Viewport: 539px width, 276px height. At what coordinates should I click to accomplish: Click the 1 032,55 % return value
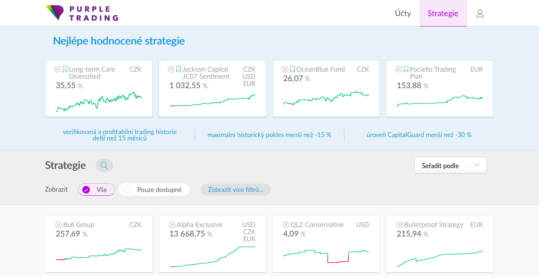coord(188,86)
